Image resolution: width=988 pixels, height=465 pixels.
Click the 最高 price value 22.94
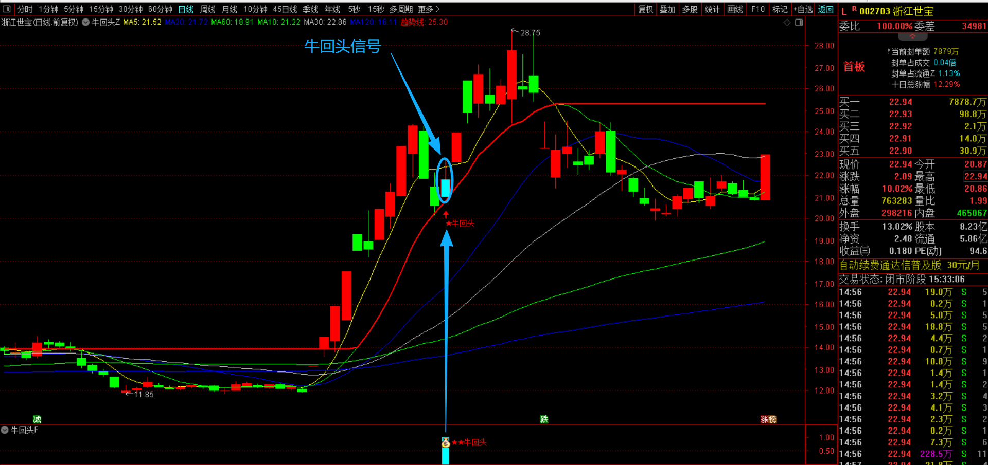coord(975,176)
